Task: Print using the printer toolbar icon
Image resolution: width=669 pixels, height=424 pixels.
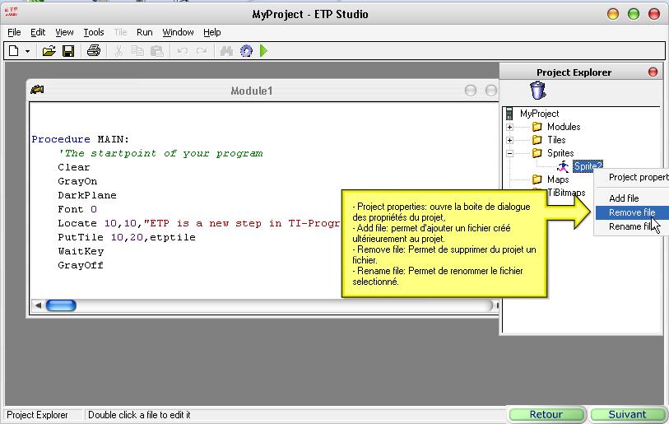Action: click(94, 51)
